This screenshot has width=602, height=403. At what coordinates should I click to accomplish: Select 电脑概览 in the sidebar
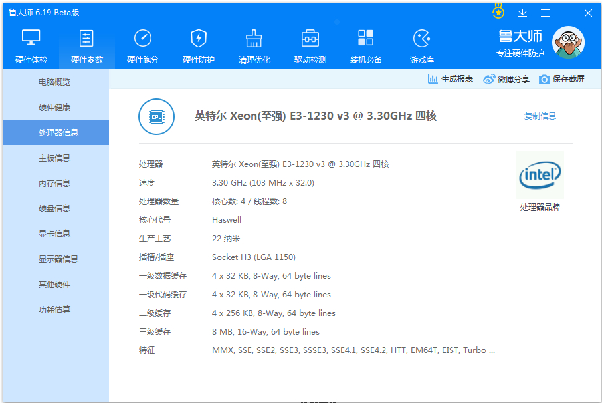click(x=56, y=82)
